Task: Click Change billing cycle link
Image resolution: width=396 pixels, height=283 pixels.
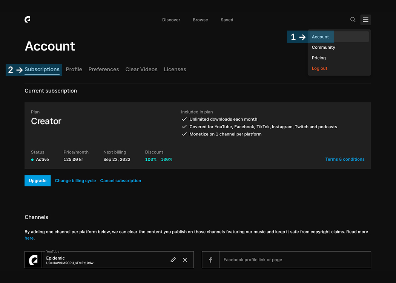Action: pos(75,181)
